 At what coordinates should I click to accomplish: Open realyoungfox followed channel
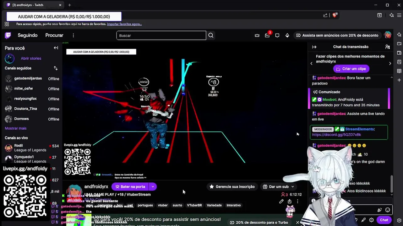(x=32, y=99)
